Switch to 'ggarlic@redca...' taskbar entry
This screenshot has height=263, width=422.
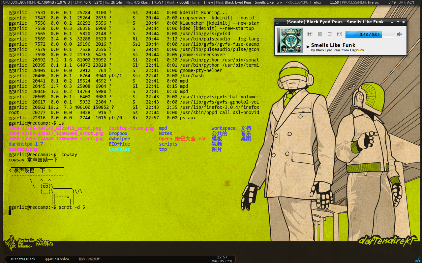(58, 259)
